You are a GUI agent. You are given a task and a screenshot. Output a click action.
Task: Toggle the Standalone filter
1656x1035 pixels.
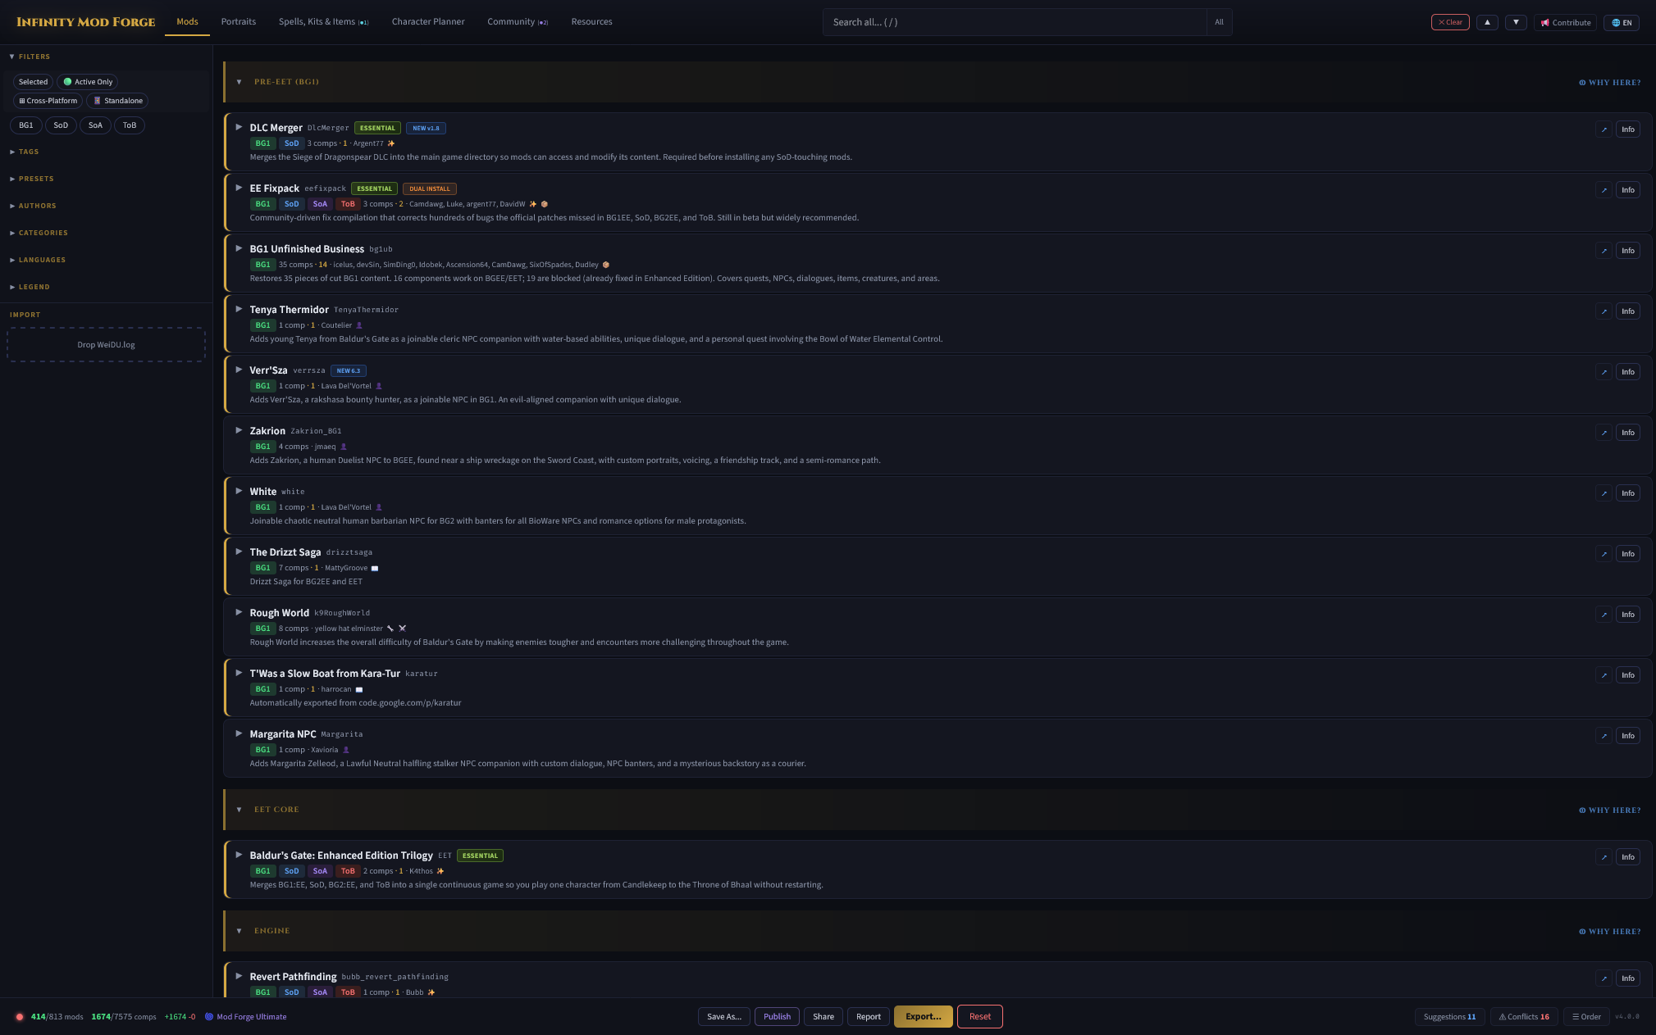(117, 101)
